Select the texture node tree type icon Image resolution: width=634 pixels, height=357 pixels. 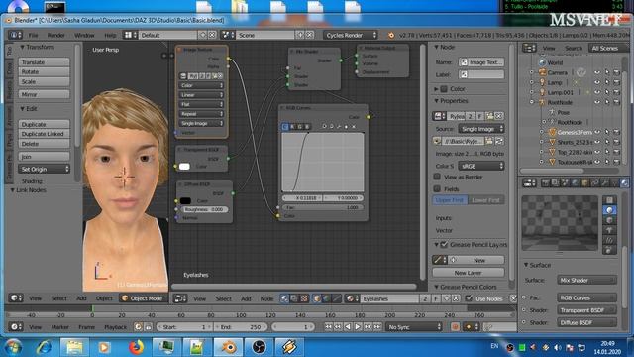(304, 298)
